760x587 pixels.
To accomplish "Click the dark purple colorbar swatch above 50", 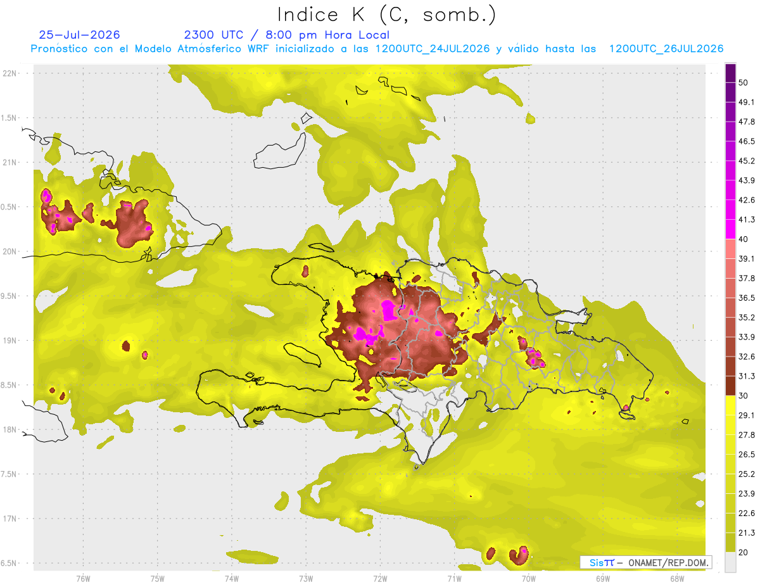I will [x=730, y=73].
